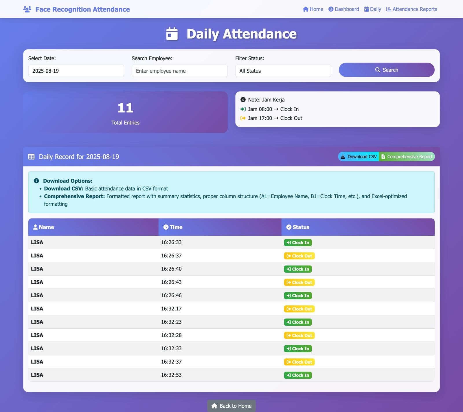Click LISA name in 16:26:46 row
This screenshot has height=412, width=463.
tap(37, 295)
